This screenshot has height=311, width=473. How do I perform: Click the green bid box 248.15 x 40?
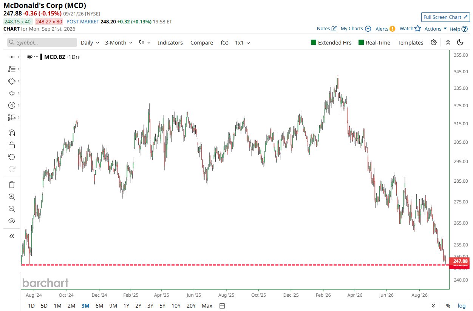tap(18, 22)
